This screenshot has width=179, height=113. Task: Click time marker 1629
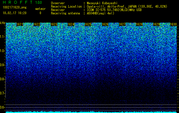(x=157, y=24)
